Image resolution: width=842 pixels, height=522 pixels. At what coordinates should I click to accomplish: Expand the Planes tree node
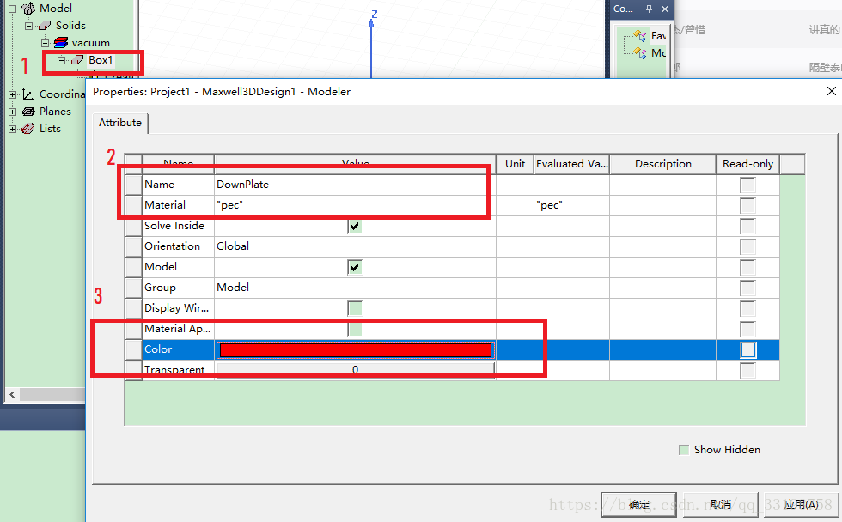[x=12, y=112]
